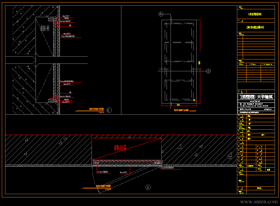Select the axis bubble right of door elevation
Image resolution: width=280 pixels, height=206 pixels.
pos(209,71)
